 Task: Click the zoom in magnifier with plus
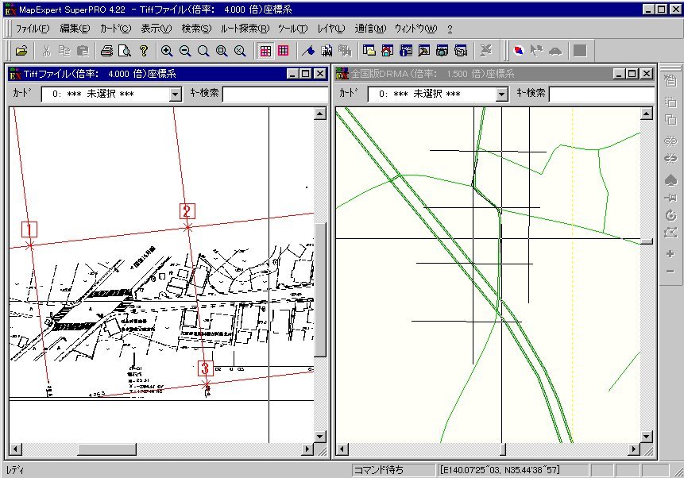pos(167,51)
